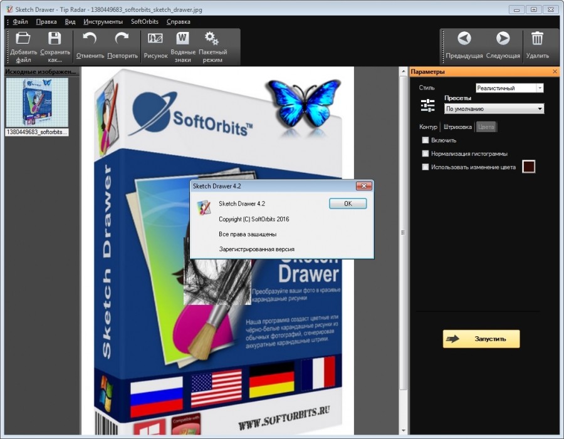Maximize the Sketch Drawer window
The height and width of the screenshot is (439, 564).
[534, 10]
